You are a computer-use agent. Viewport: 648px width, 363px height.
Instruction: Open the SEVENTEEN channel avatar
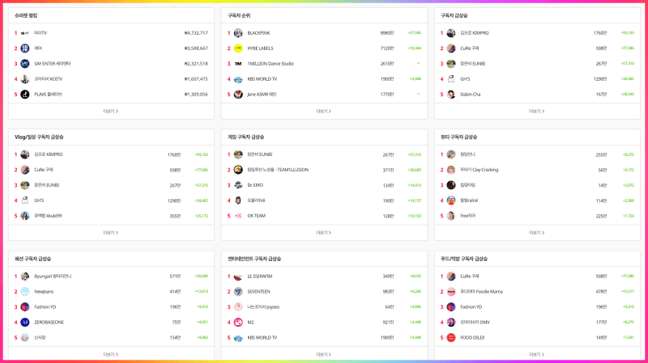pos(238,292)
